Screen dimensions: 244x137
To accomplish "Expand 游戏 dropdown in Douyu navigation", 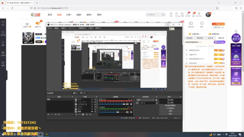I will 89,15.
